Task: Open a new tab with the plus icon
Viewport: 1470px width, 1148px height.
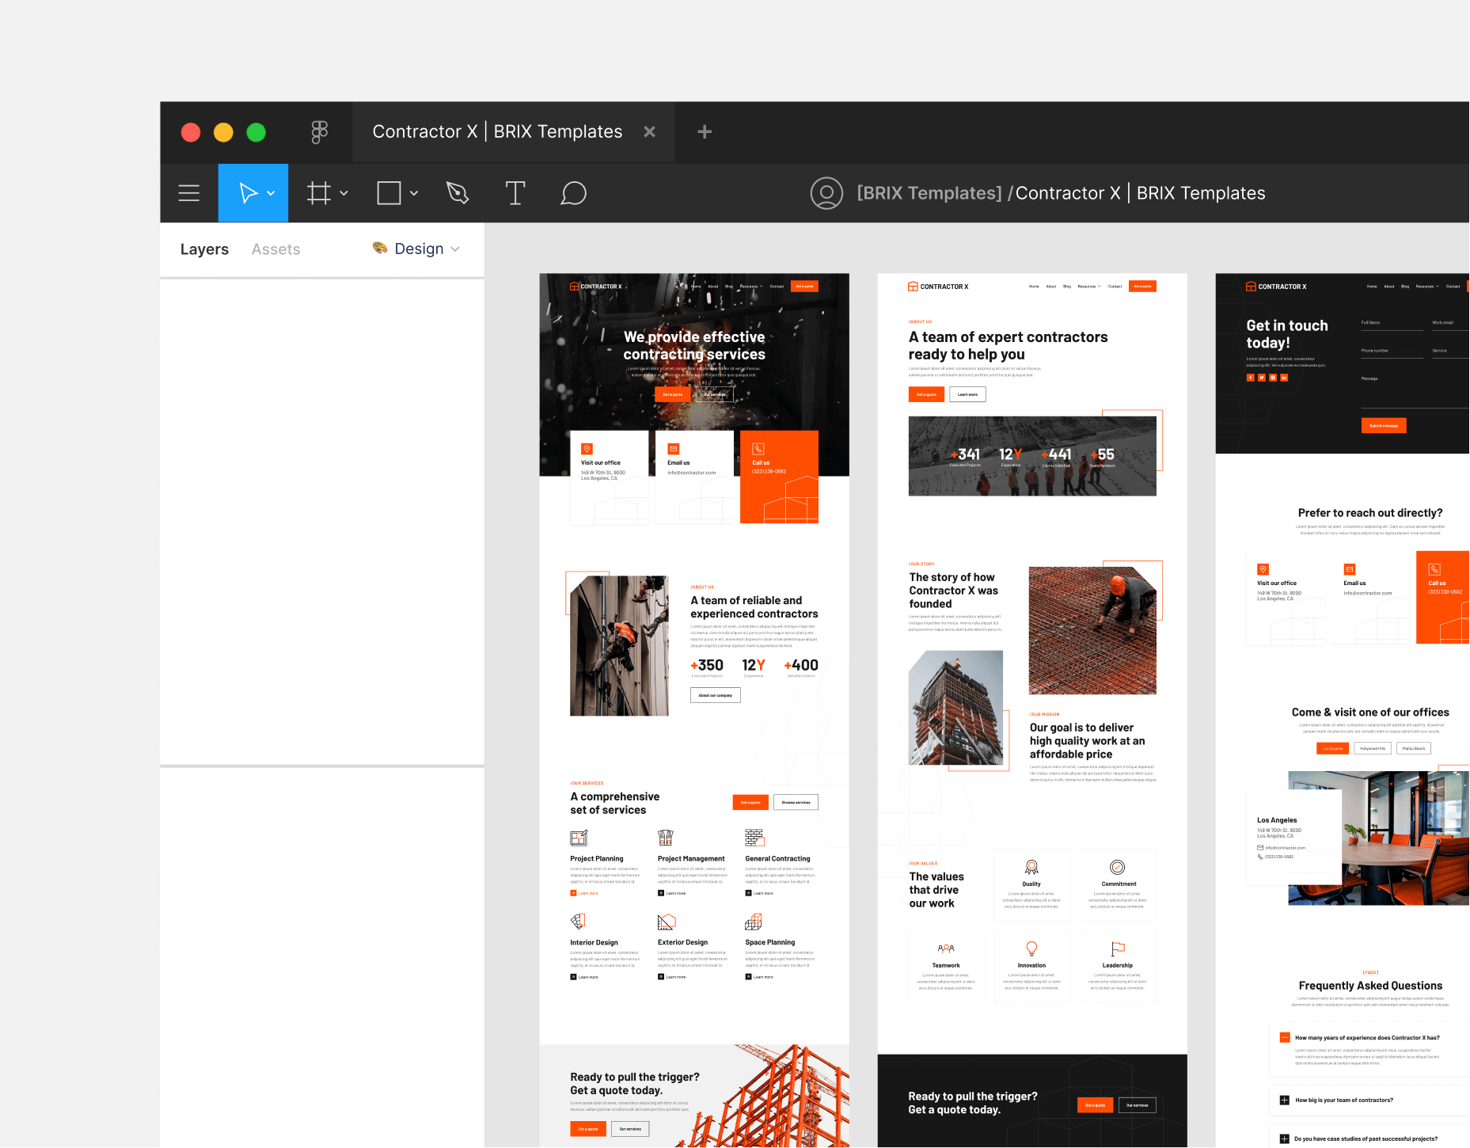Action: pyautogui.click(x=705, y=131)
